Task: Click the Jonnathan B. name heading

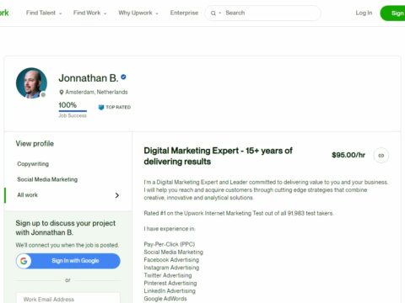Action: (x=89, y=78)
